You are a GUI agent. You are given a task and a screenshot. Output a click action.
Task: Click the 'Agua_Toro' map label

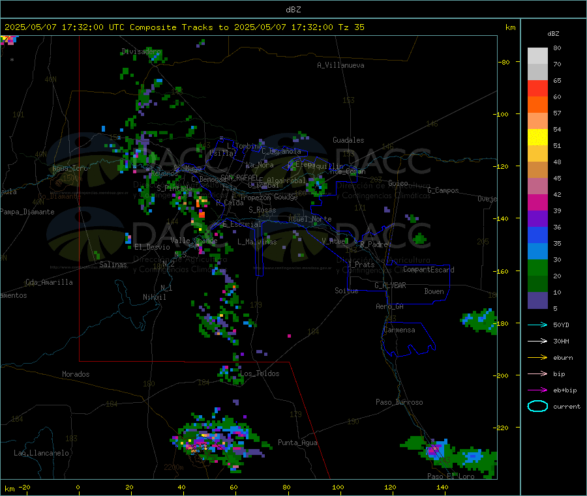70,168
